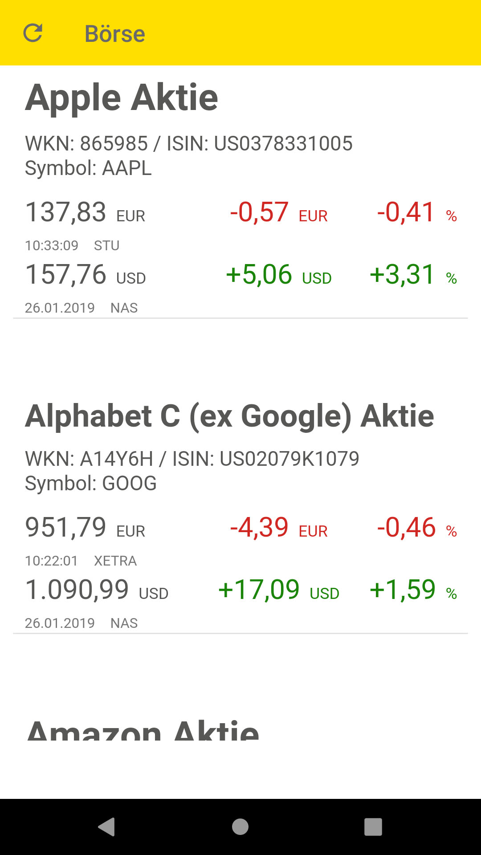This screenshot has height=855, width=481.
Task: Tap Apple percent change -0,41 %
Action: (x=416, y=212)
